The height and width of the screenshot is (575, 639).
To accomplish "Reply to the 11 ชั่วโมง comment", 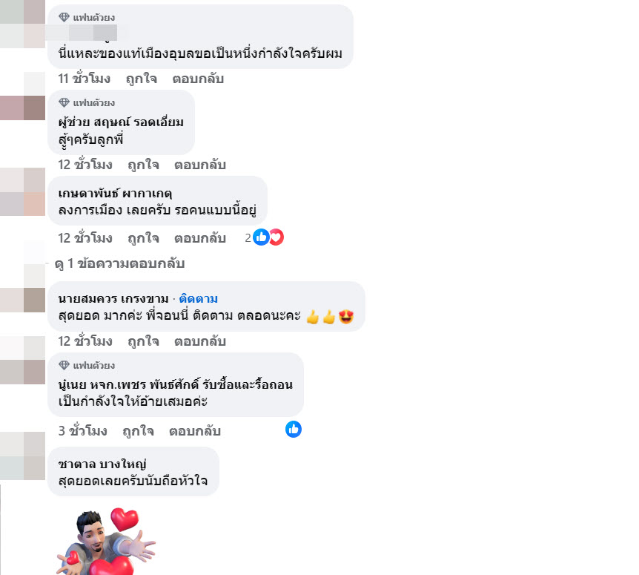I will 198,79.
